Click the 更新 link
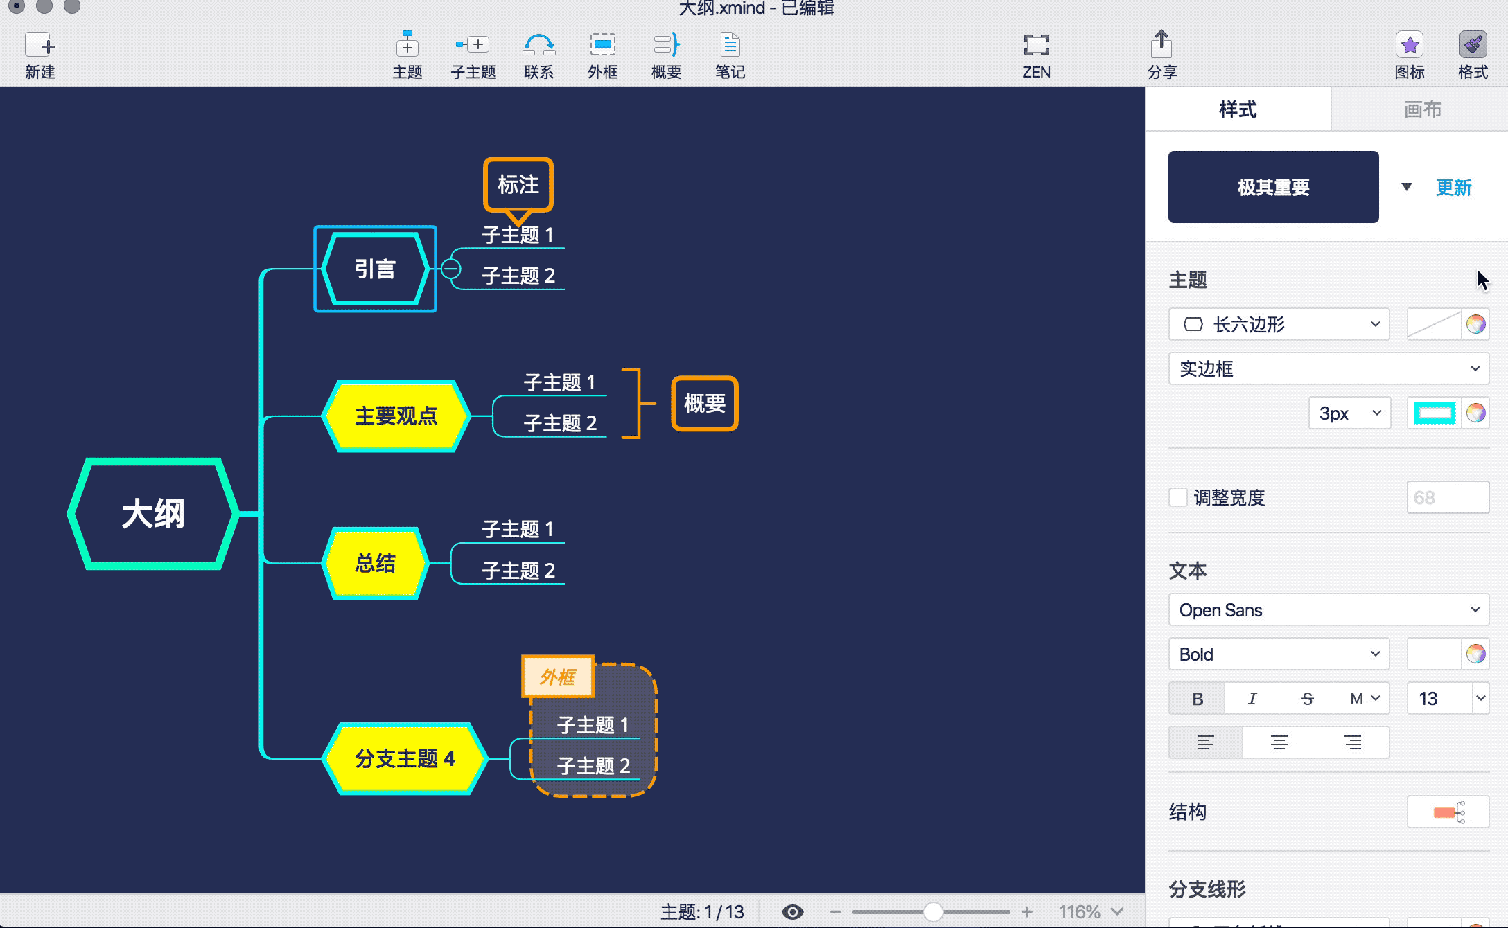The image size is (1508, 928). [1453, 187]
